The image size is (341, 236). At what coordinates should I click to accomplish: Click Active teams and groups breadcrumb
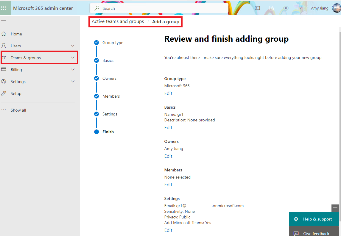click(x=118, y=21)
